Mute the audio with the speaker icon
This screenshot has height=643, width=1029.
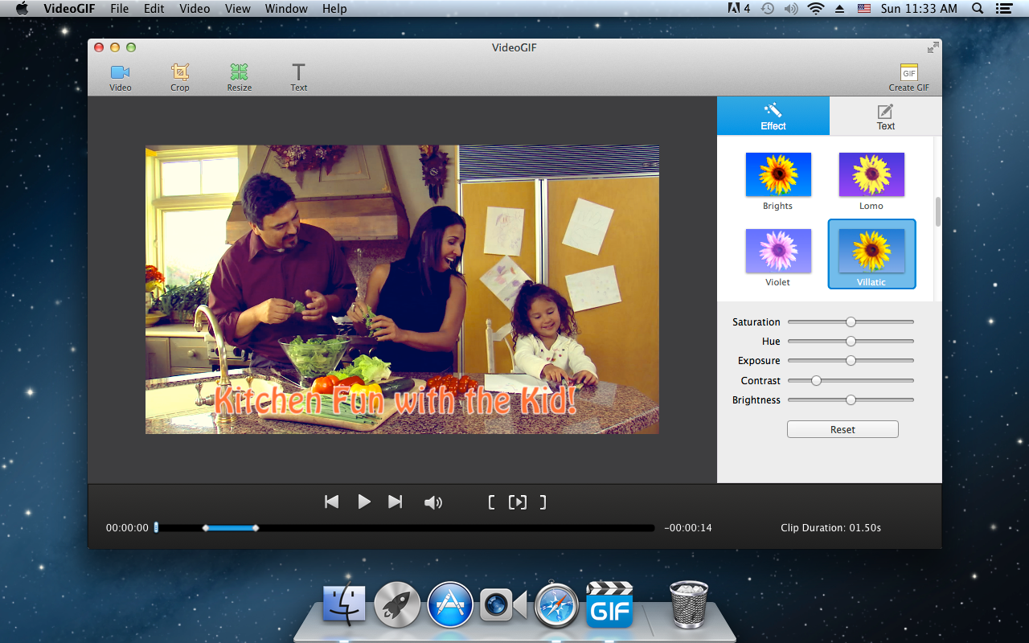click(433, 502)
